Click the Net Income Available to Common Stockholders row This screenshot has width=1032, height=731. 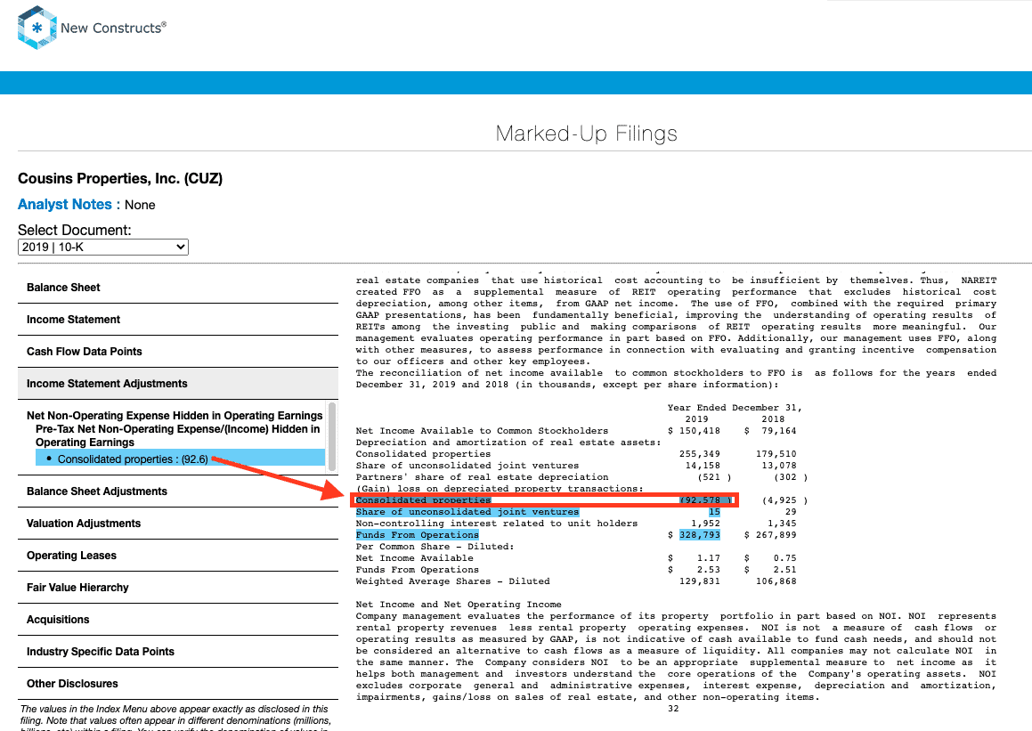[576, 431]
